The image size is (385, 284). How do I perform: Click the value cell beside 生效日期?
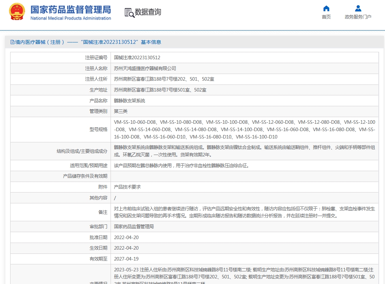245,248
